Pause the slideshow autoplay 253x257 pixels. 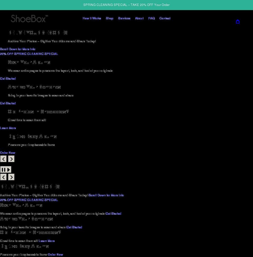tap(3, 169)
